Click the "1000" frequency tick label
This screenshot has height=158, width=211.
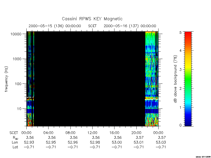(x=17, y=59)
